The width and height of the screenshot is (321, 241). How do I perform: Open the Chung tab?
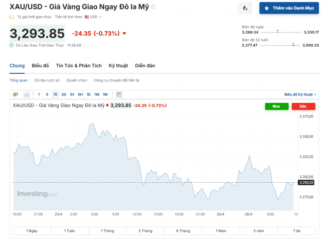click(x=17, y=66)
